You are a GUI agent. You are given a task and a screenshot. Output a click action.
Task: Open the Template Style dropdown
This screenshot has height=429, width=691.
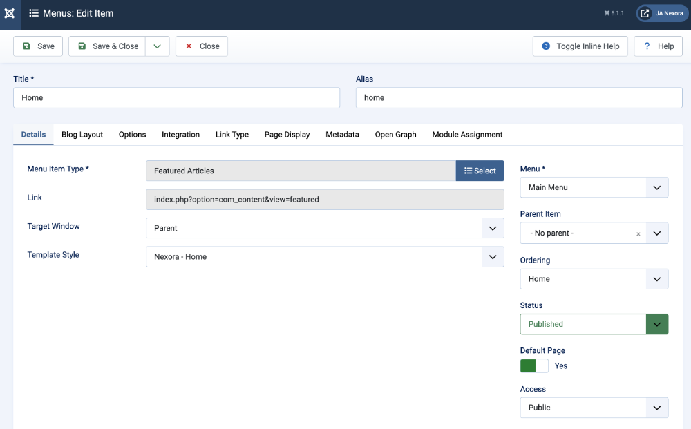click(x=325, y=257)
